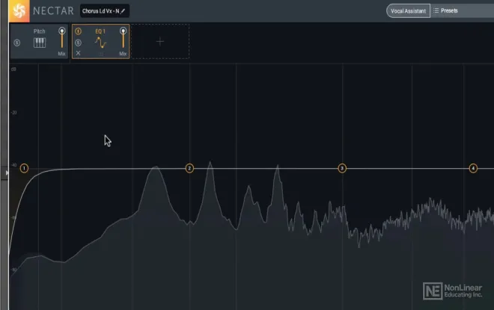Select EQ band node 1

pos(24,169)
